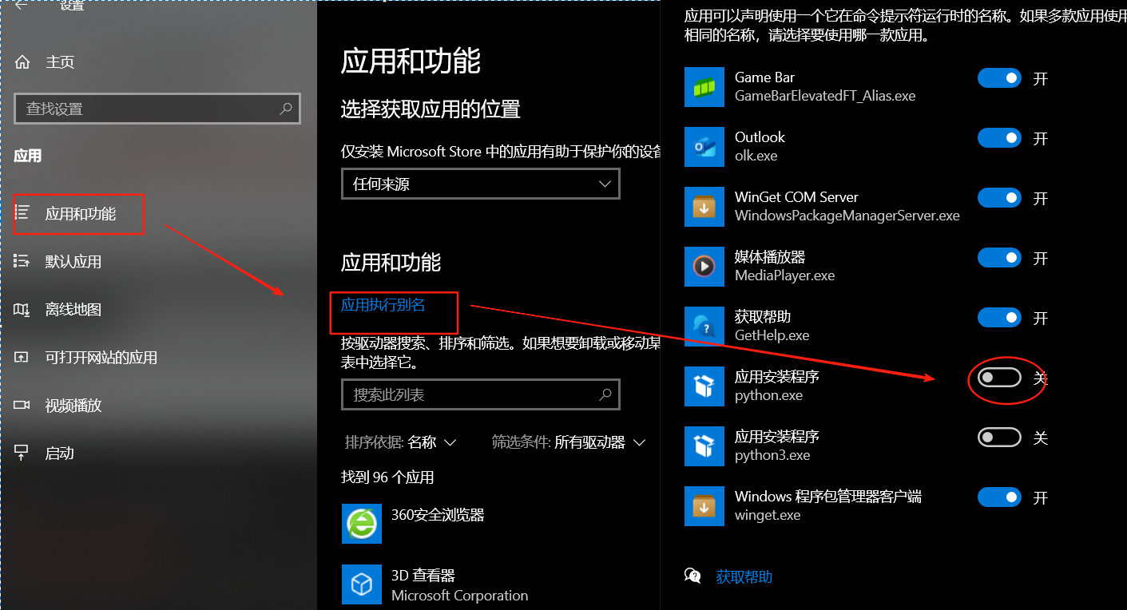Click the 获取帮助 GetHelp icon
This screenshot has width=1127, height=610.
(x=704, y=326)
